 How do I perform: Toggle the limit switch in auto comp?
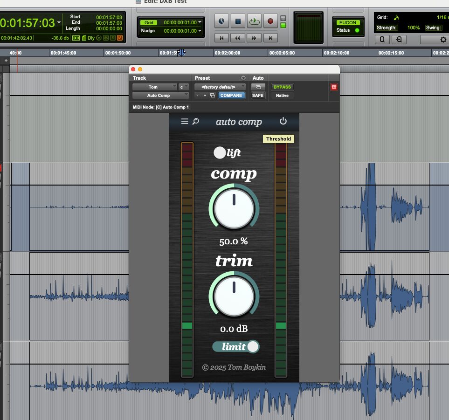tap(235, 347)
